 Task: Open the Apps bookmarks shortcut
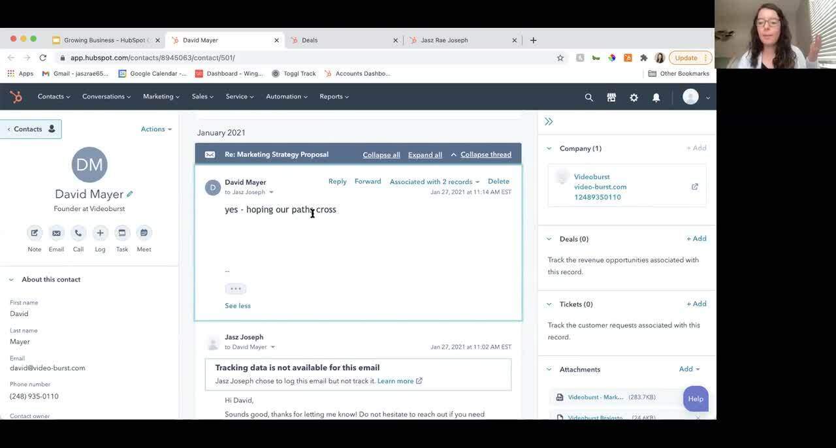20,74
